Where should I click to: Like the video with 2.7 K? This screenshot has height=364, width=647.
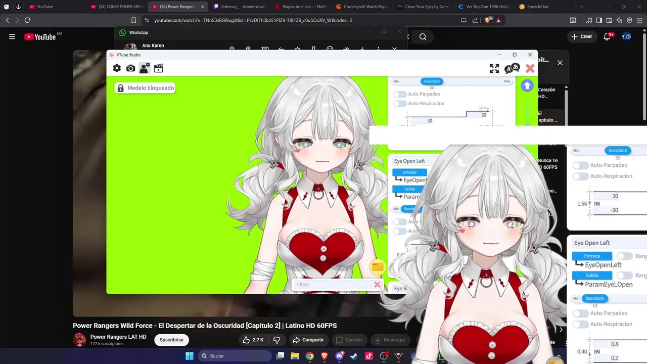[253, 340]
